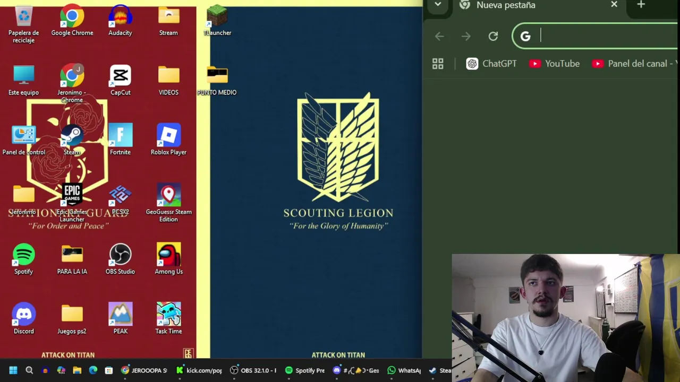Launch Task Time game shortcut
680x382 pixels.
168,319
